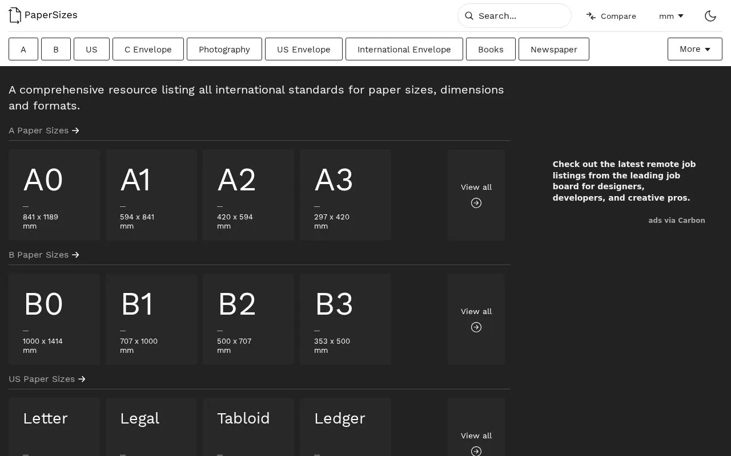
Task: Open the Photography category
Action: [224, 49]
